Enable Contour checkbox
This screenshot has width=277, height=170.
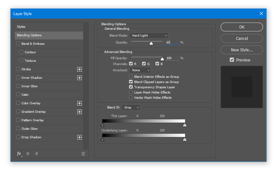pyautogui.click(x=22, y=52)
